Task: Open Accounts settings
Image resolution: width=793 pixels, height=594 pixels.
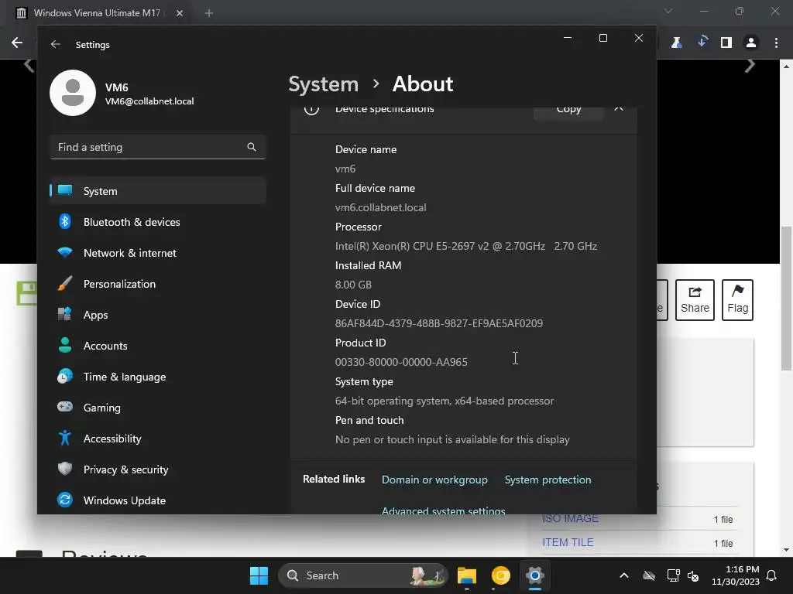Action: pyautogui.click(x=158, y=346)
